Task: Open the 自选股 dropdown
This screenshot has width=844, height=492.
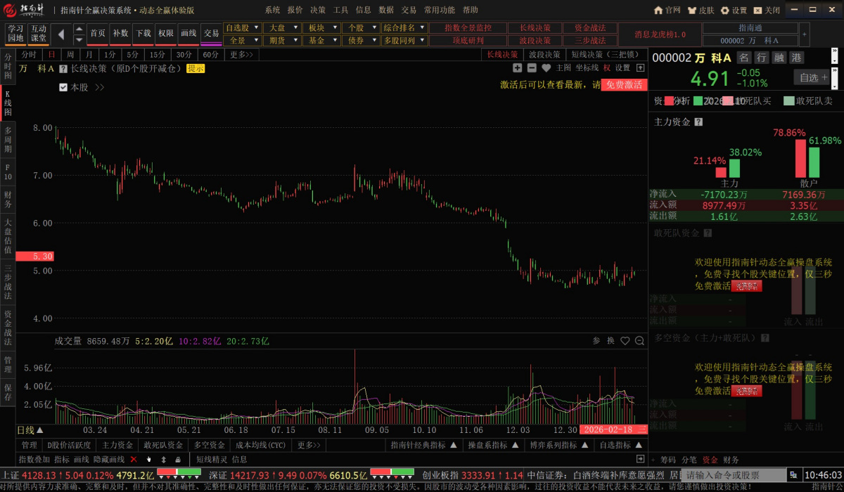Action: click(x=242, y=27)
